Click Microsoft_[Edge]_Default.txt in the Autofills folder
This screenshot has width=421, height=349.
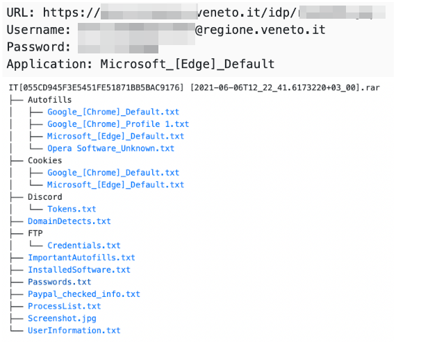pos(115,136)
